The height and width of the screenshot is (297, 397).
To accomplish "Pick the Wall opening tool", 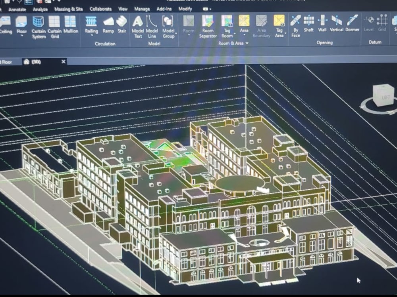I will [322, 24].
